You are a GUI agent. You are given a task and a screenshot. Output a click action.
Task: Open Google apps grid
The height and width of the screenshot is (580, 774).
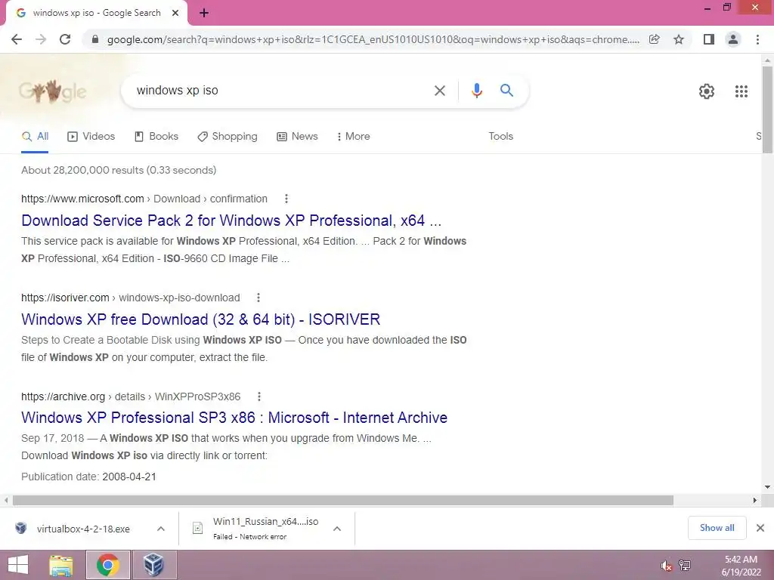[741, 91]
